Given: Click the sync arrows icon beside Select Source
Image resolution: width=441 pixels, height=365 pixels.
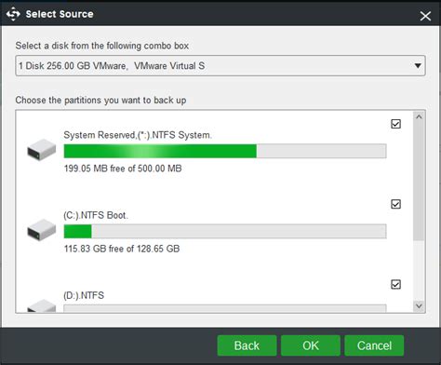Looking at the screenshot, I should pyautogui.click(x=13, y=14).
